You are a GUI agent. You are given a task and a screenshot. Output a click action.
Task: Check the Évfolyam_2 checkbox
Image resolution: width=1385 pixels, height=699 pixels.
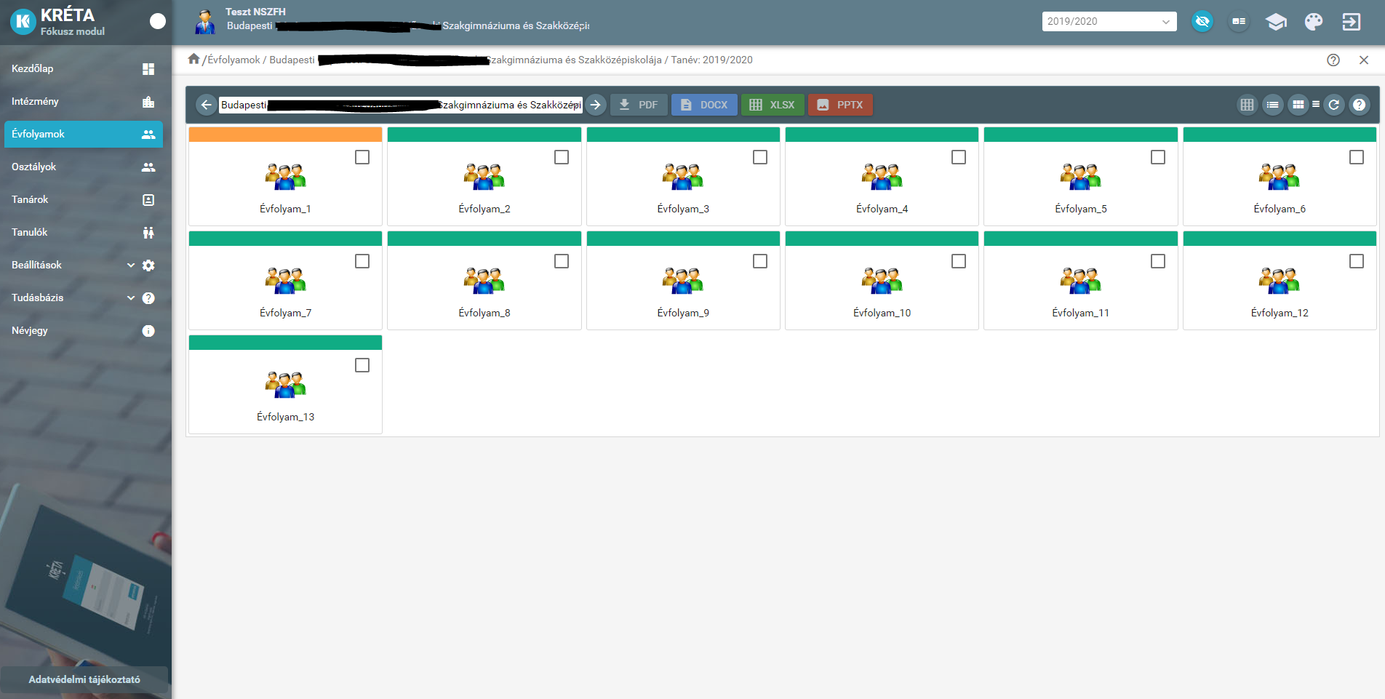point(562,157)
